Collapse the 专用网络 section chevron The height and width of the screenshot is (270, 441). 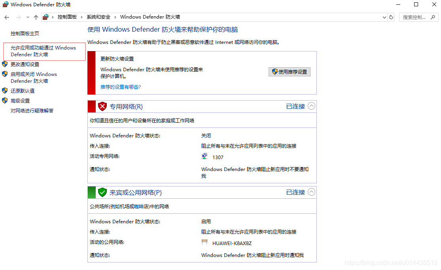pyautogui.click(x=311, y=106)
